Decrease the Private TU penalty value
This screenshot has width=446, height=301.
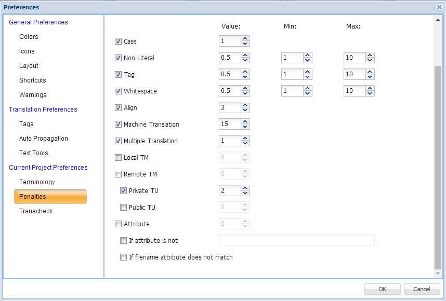[x=245, y=194]
